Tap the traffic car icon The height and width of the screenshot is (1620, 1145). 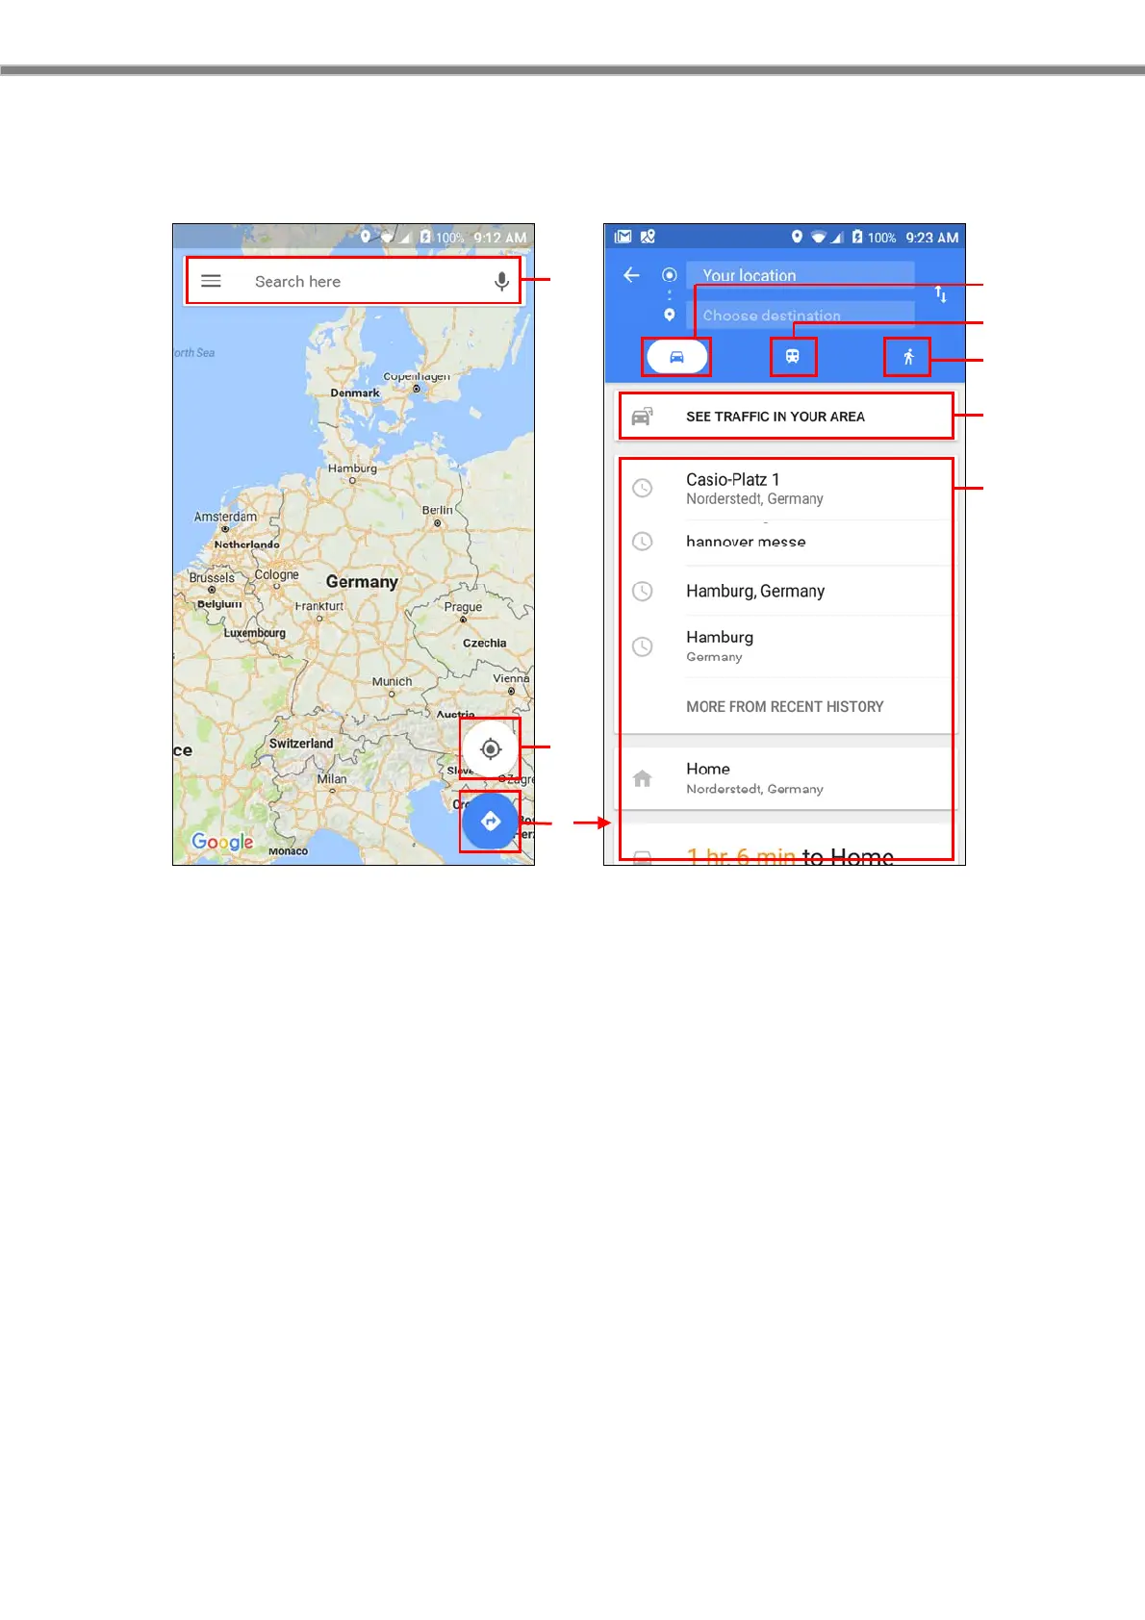(x=642, y=417)
